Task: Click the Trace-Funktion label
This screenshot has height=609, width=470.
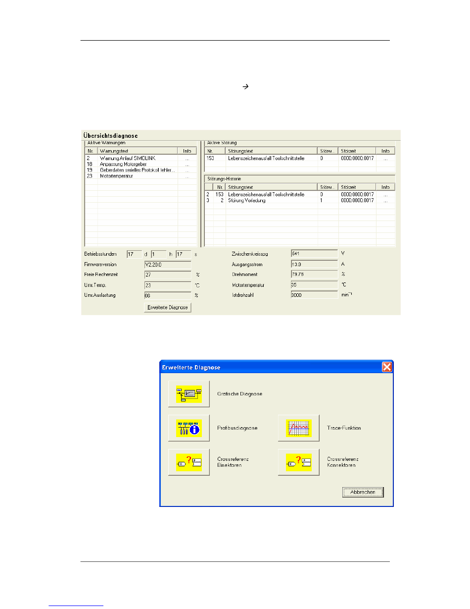Action: [x=344, y=428]
